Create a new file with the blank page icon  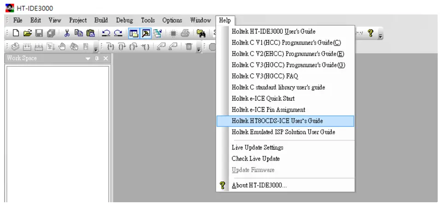(x=16, y=34)
